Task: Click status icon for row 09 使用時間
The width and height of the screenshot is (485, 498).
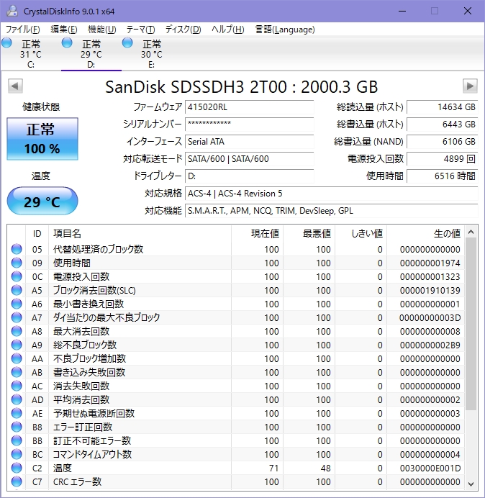Action: click(17, 263)
